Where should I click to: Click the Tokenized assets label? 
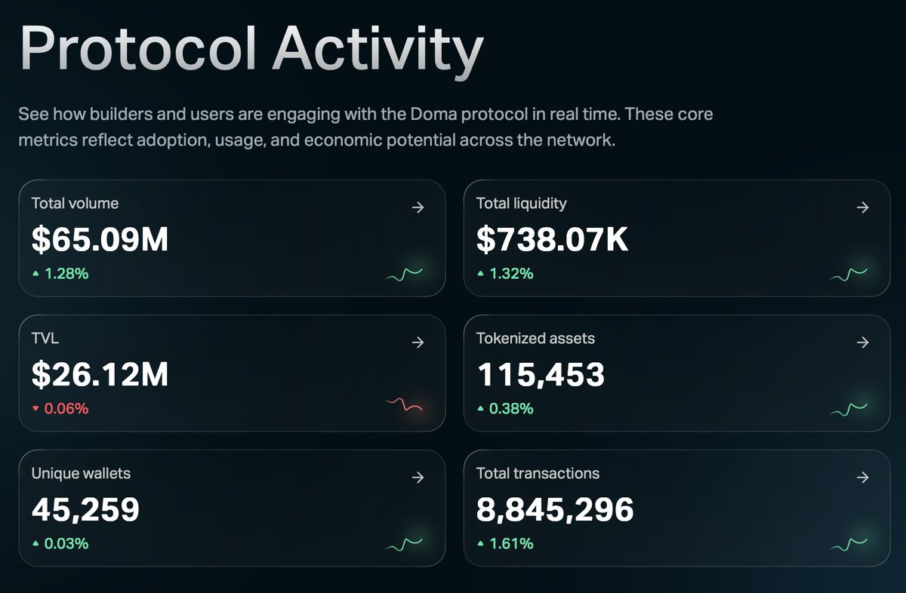[x=535, y=339]
